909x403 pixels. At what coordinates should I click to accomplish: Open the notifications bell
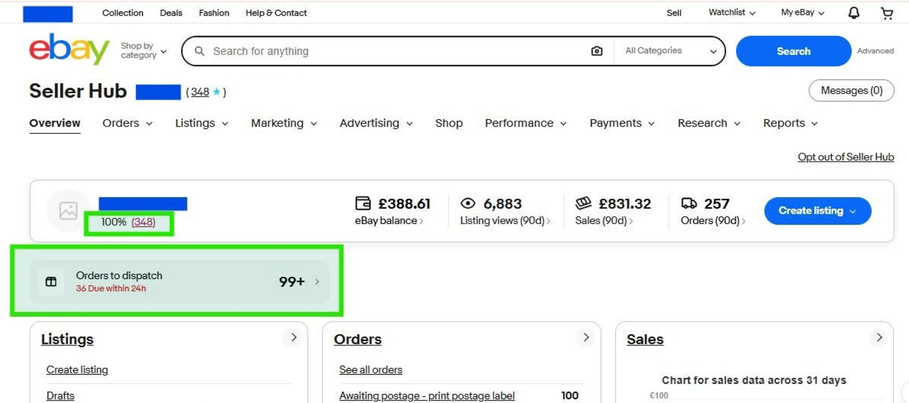854,13
